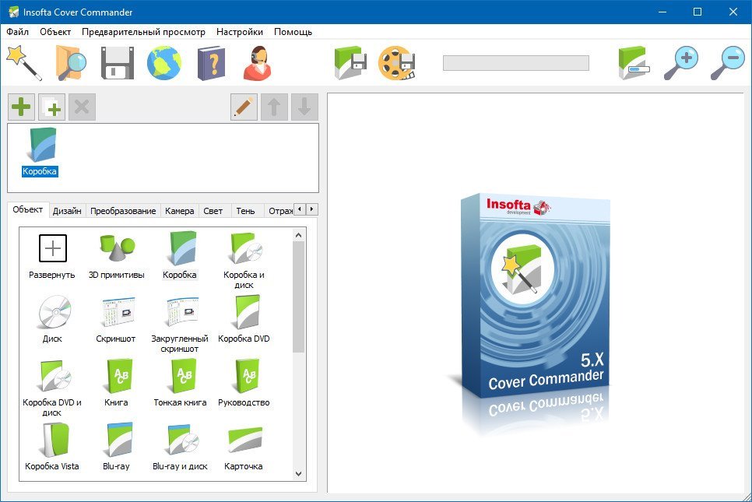Move object up with arrow
Image resolution: width=752 pixels, height=502 pixels.
click(x=274, y=107)
